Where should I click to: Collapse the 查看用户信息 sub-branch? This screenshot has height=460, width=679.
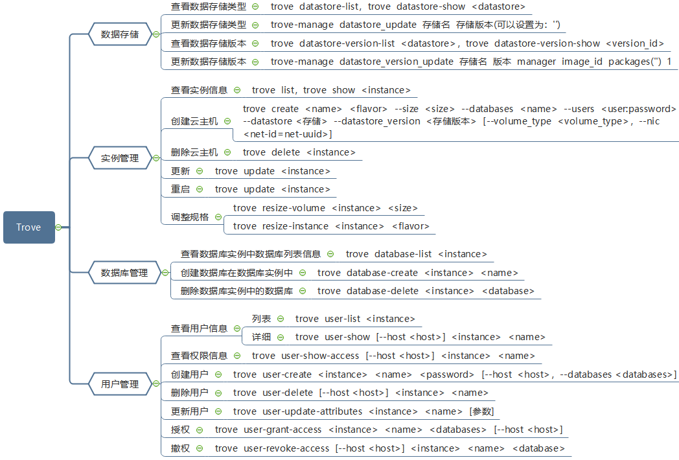pyautogui.click(x=237, y=328)
